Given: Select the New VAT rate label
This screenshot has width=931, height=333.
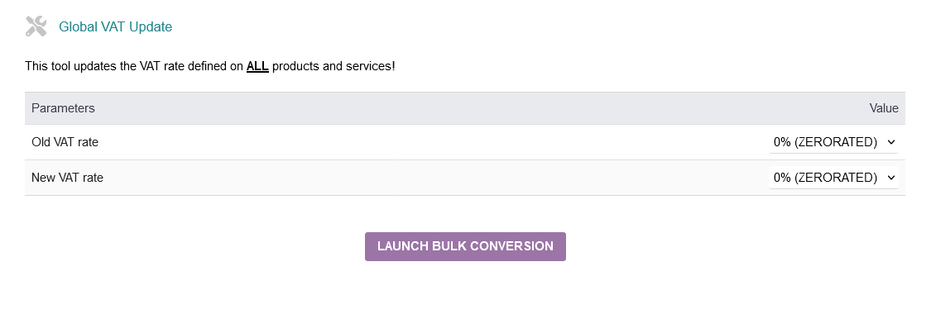Looking at the screenshot, I should click(67, 178).
